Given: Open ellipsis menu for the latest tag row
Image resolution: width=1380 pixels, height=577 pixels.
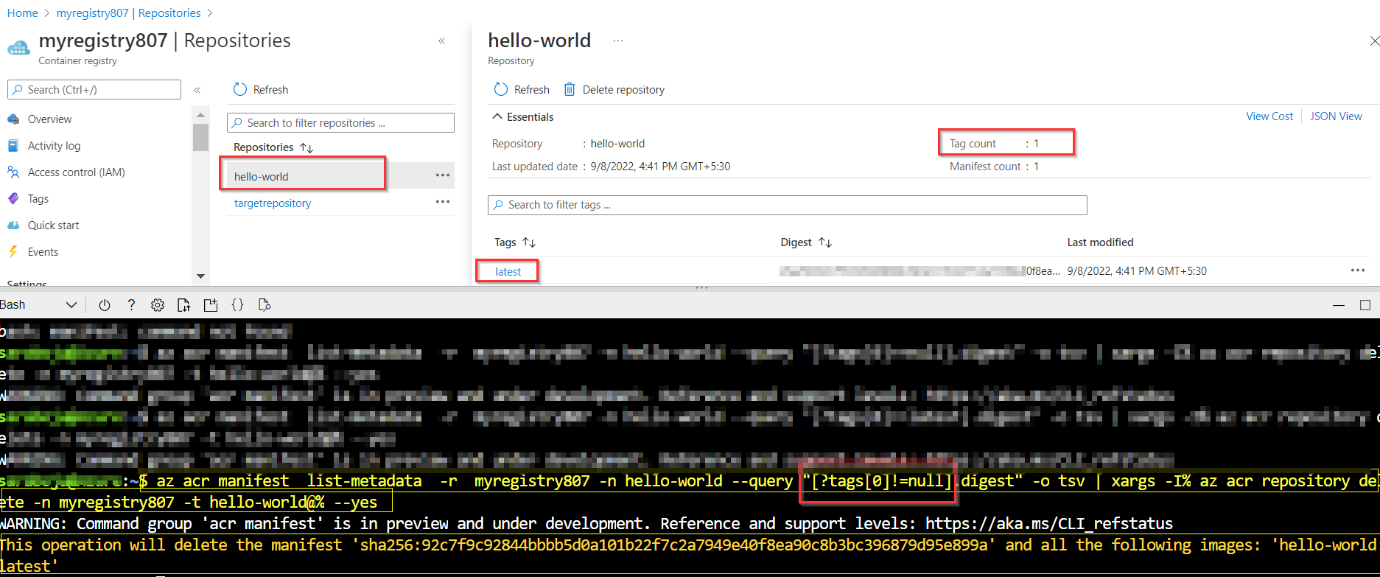Looking at the screenshot, I should 1358,270.
